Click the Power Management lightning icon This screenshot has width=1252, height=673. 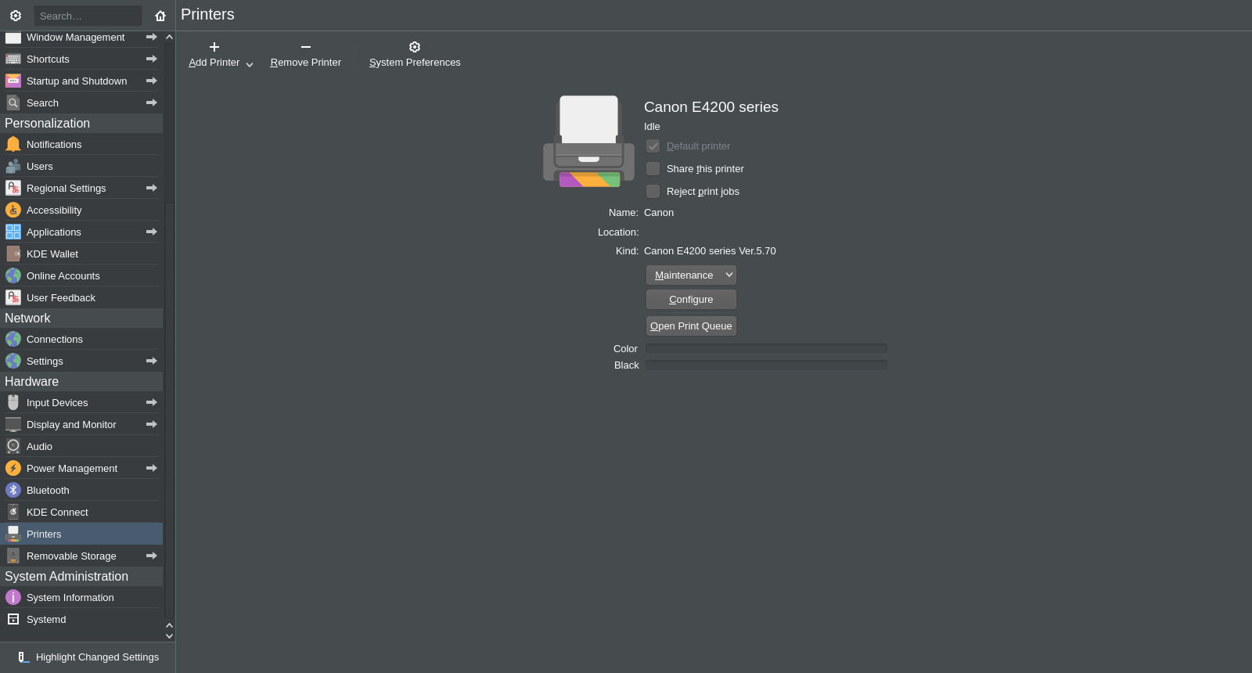pyautogui.click(x=13, y=468)
